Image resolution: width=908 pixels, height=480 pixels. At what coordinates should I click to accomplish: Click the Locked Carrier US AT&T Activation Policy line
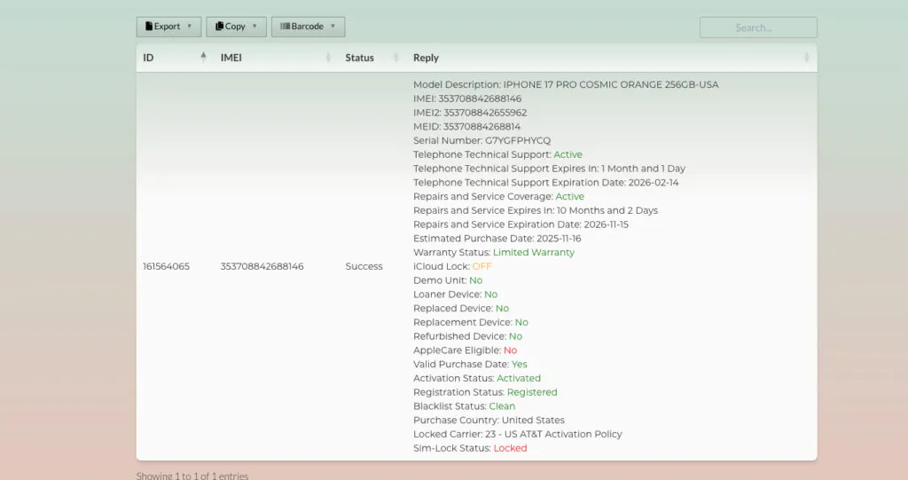[517, 434]
